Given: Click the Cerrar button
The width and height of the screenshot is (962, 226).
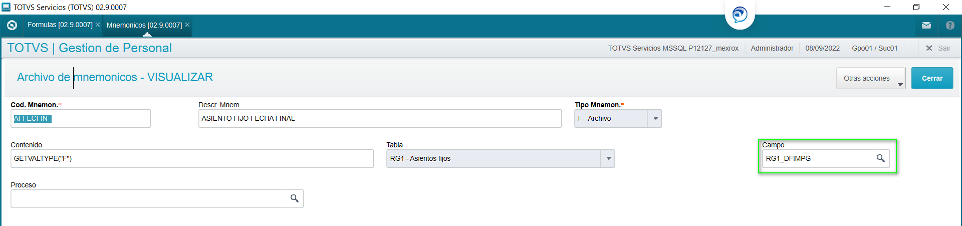Looking at the screenshot, I should (932, 78).
